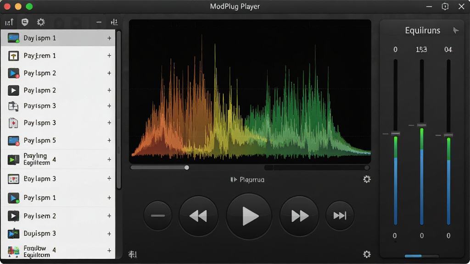Click the Rewind button
Image resolution: width=470 pixels, height=264 pixels.
(x=198, y=215)
